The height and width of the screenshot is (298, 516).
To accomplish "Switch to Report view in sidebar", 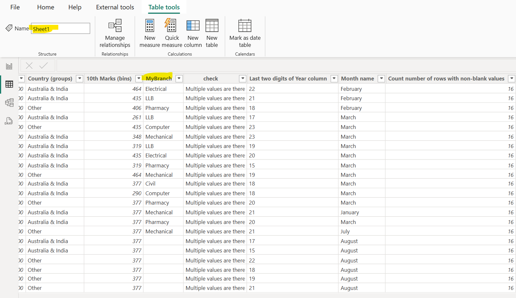I will [9, 66].
